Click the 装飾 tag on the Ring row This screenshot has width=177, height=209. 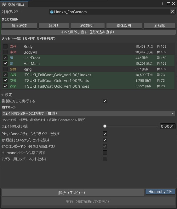pyautogui.click(x=13, y=69)
